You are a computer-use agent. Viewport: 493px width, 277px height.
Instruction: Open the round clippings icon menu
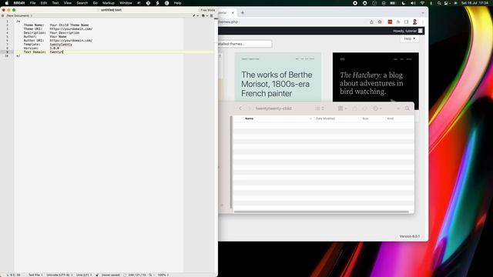click(x=167, y=3)
